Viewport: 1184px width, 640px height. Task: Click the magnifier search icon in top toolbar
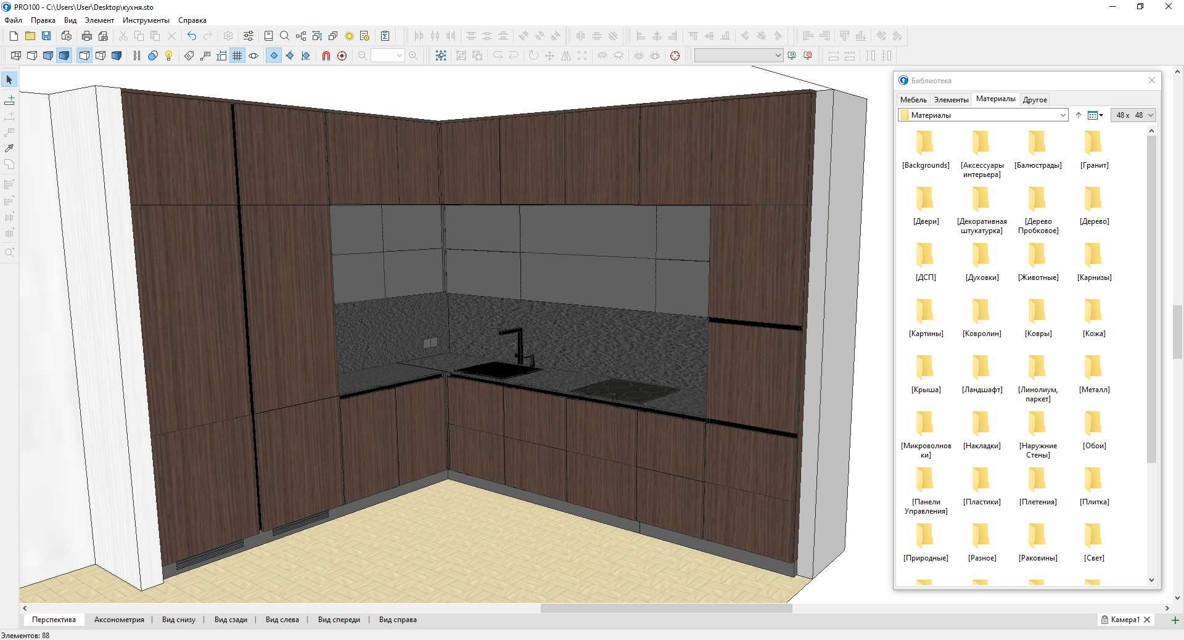[284, 36]
